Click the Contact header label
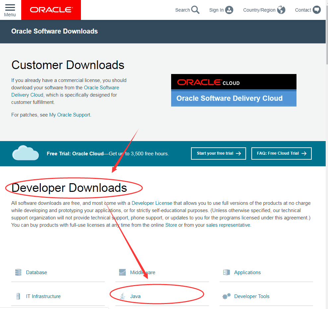The image size is (328, 309). point(303,10)
